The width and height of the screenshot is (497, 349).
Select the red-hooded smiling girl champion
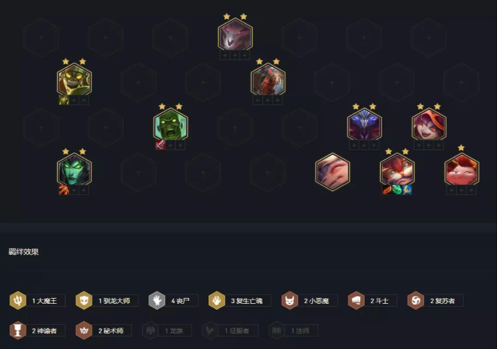429,124
